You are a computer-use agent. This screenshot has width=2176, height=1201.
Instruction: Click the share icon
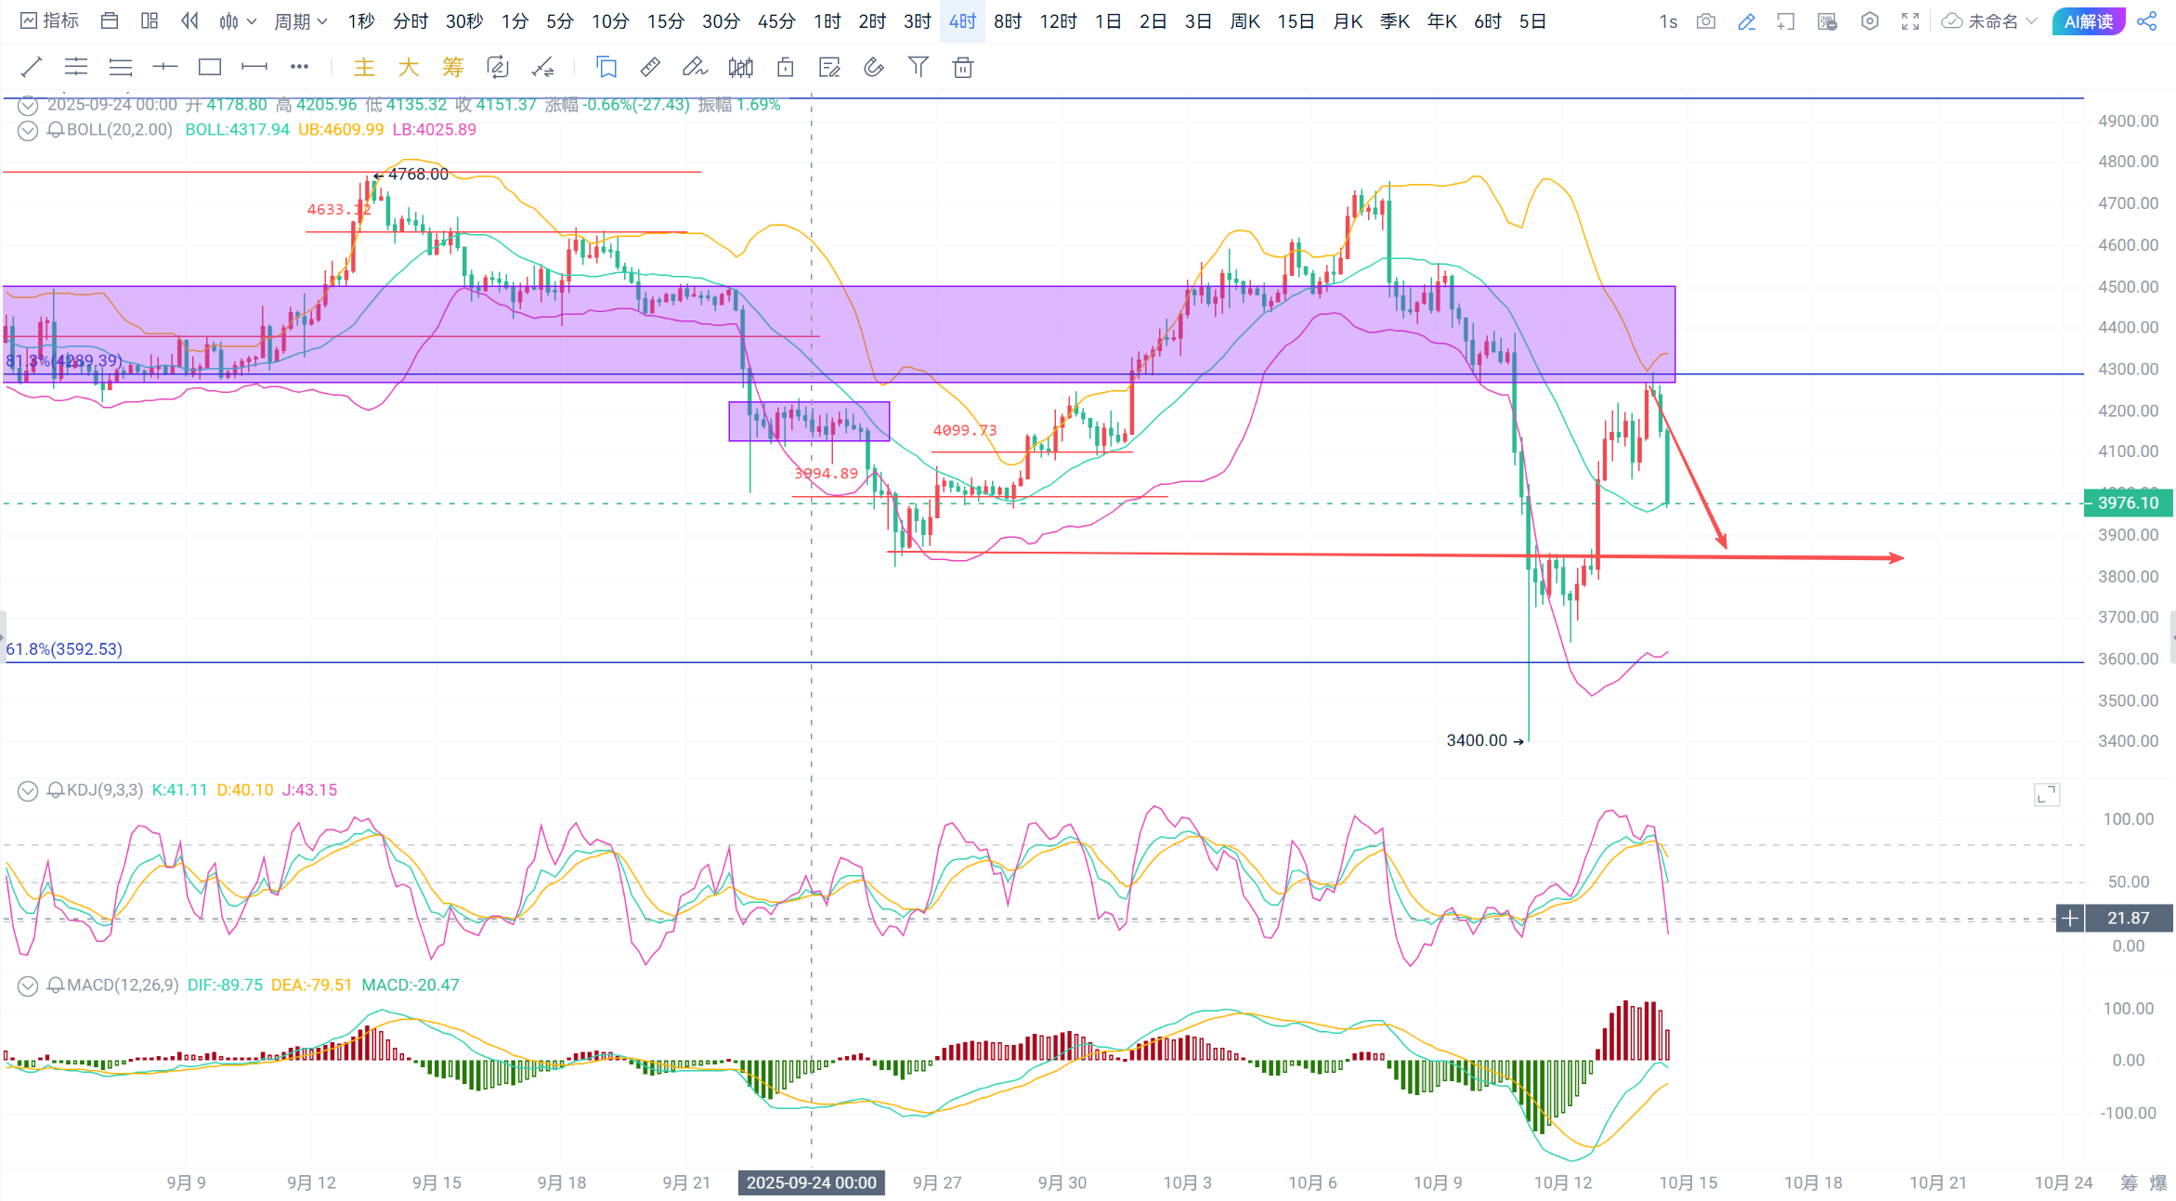(x=2147, y=21)
